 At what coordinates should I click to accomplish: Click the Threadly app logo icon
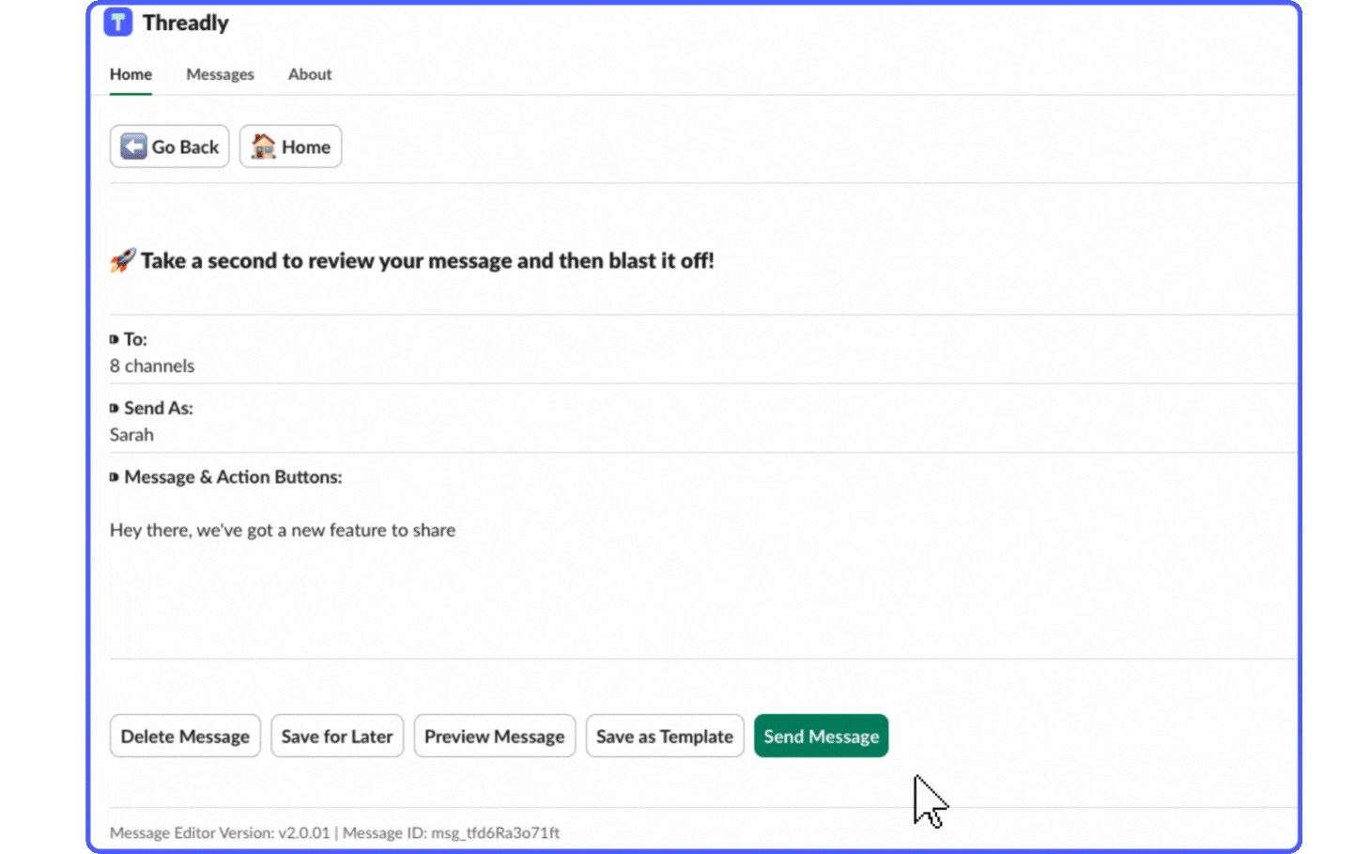point(118,23)
